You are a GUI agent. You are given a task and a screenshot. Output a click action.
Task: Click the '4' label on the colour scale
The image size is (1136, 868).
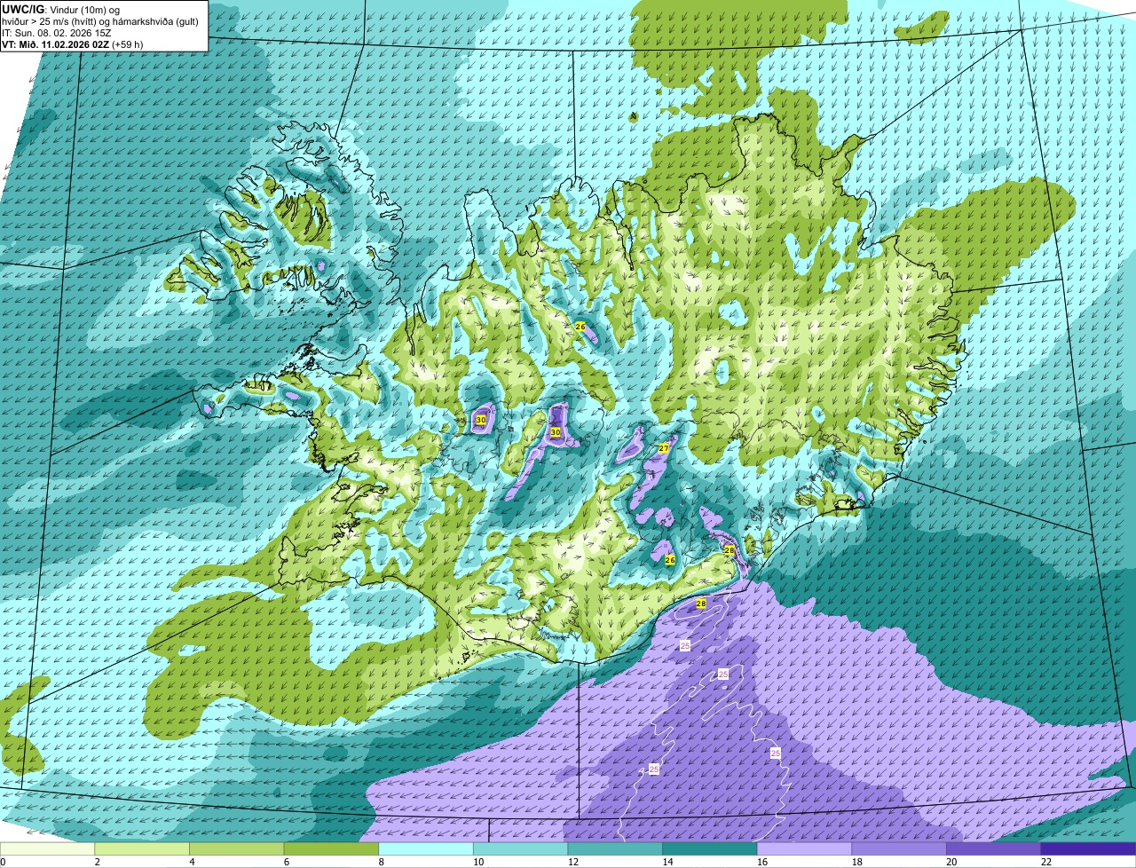click(192, 862)
